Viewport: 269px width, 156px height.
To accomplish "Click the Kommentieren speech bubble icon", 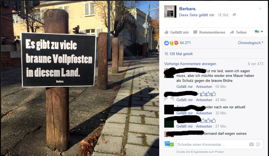I will tap(195, 32).
